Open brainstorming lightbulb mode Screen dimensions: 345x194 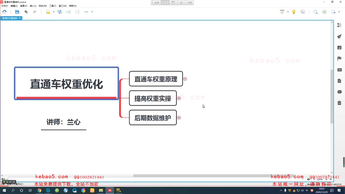(294, 12)
